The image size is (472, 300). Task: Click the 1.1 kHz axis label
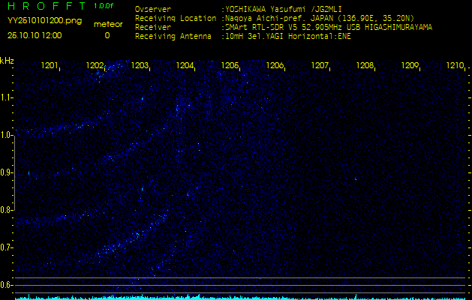6,97
